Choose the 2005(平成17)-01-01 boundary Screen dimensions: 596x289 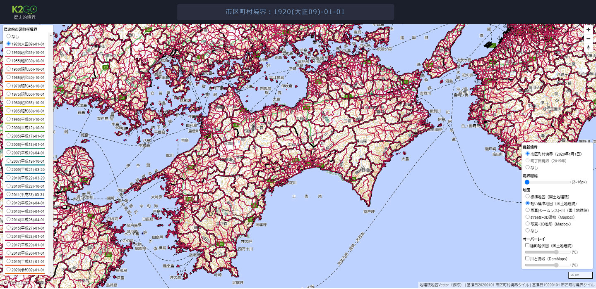(9, 136)
